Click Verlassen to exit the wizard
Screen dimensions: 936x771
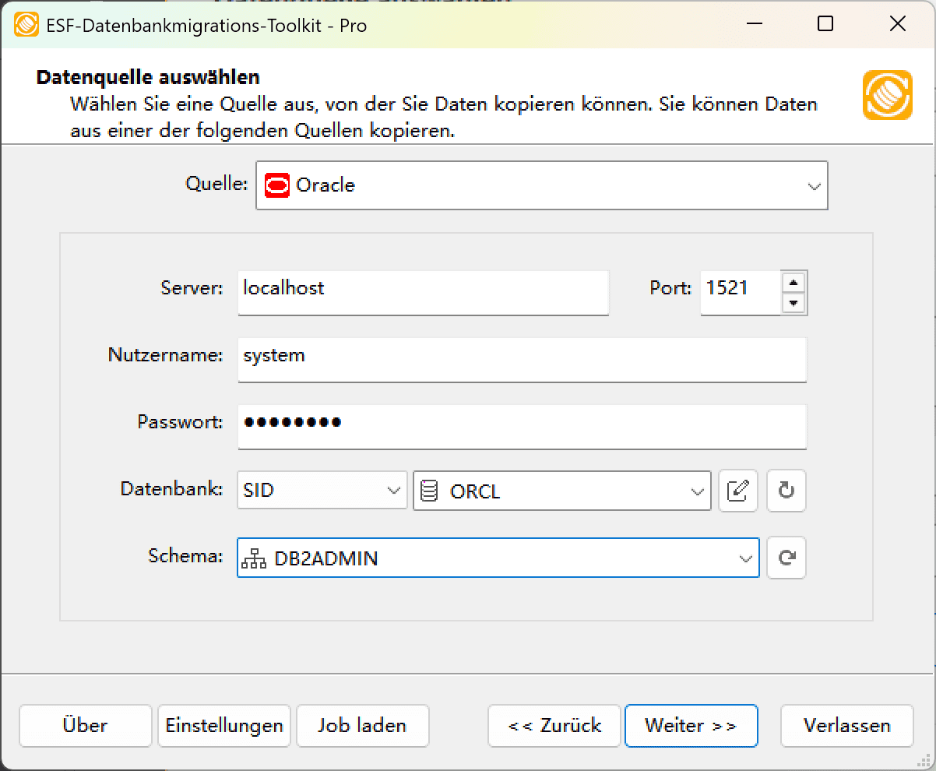click(x=846, y=725)
